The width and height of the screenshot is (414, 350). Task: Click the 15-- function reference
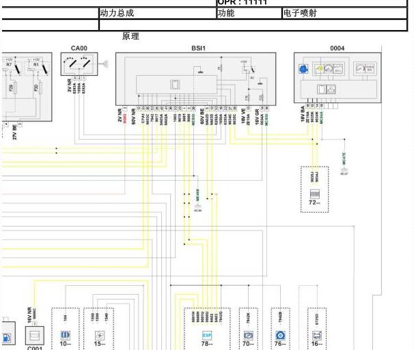[100, 344]
